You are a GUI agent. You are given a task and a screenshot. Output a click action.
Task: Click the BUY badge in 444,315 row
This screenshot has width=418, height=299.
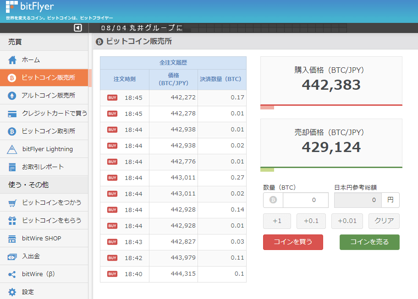(x=112, y=274)
